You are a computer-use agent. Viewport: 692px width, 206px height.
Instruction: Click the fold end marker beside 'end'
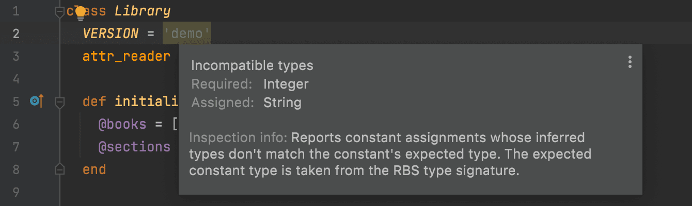point(60,169)
